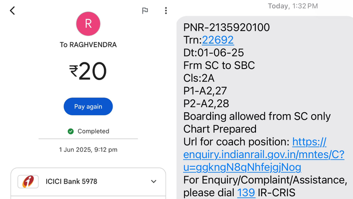The height and width of the screenshot is (199, 353).
Task: Open the three-dot more options menu
Action: 166,10
